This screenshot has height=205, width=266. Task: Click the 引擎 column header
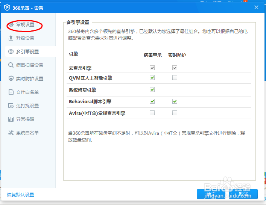(x=73, y=54)
